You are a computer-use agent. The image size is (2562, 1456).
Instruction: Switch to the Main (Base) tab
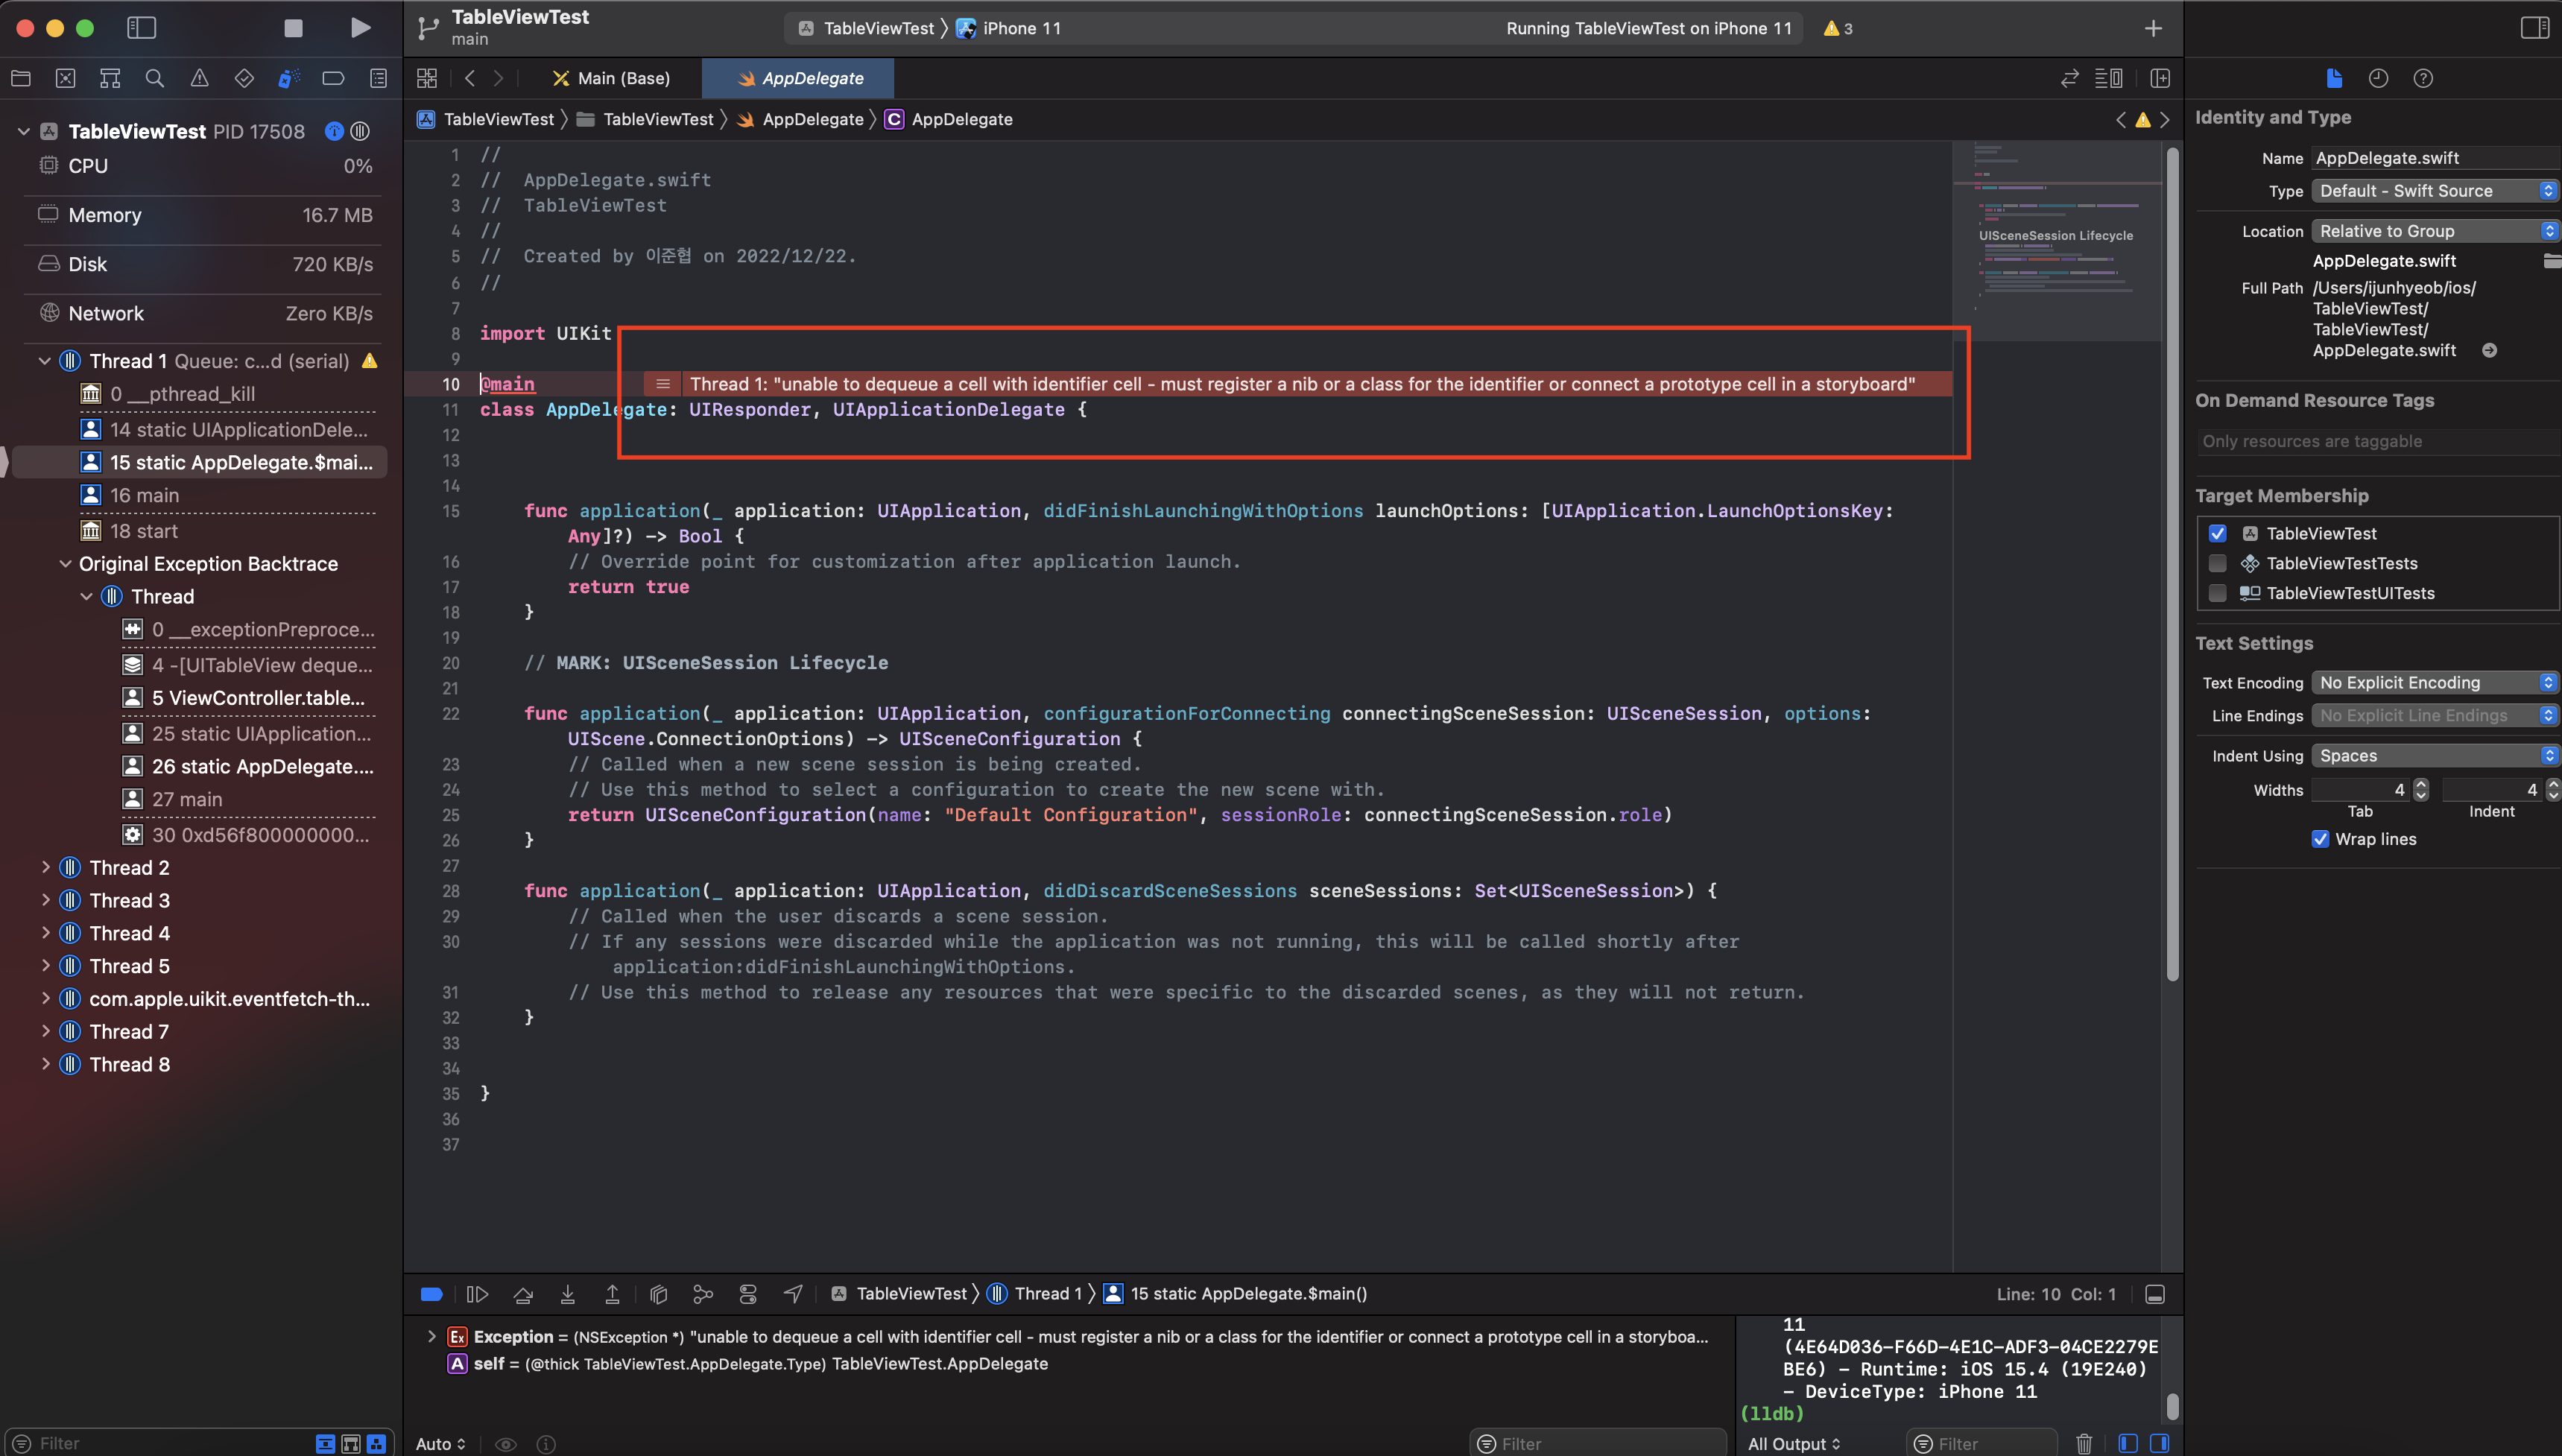coord(612,78)
